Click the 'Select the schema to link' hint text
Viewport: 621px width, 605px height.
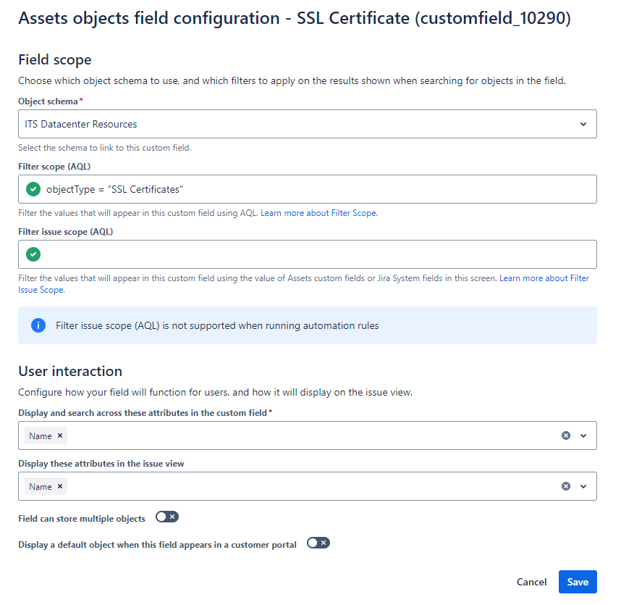(104, 148)
